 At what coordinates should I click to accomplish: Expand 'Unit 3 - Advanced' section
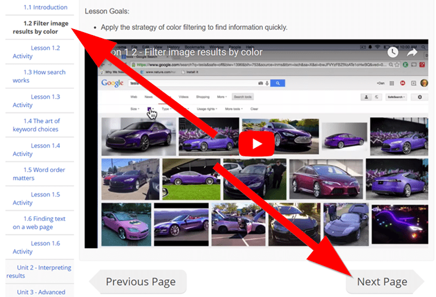point(41,292)
